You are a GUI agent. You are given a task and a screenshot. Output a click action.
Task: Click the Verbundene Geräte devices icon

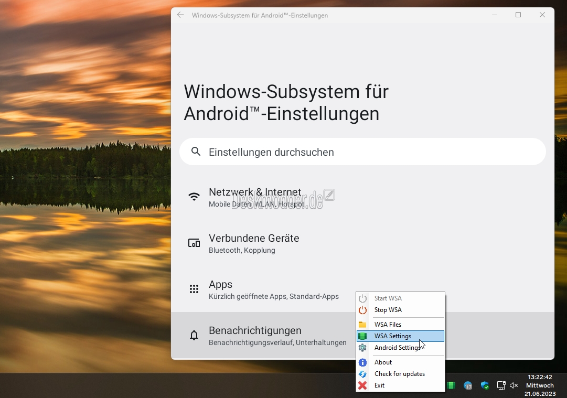click(x=194, y=243)
